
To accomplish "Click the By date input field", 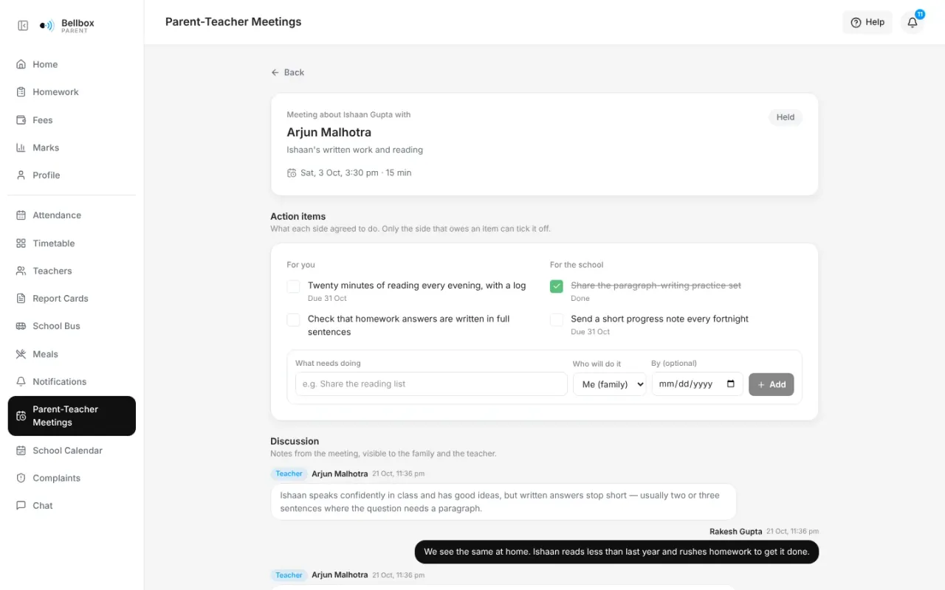I will tap(697, 384).
